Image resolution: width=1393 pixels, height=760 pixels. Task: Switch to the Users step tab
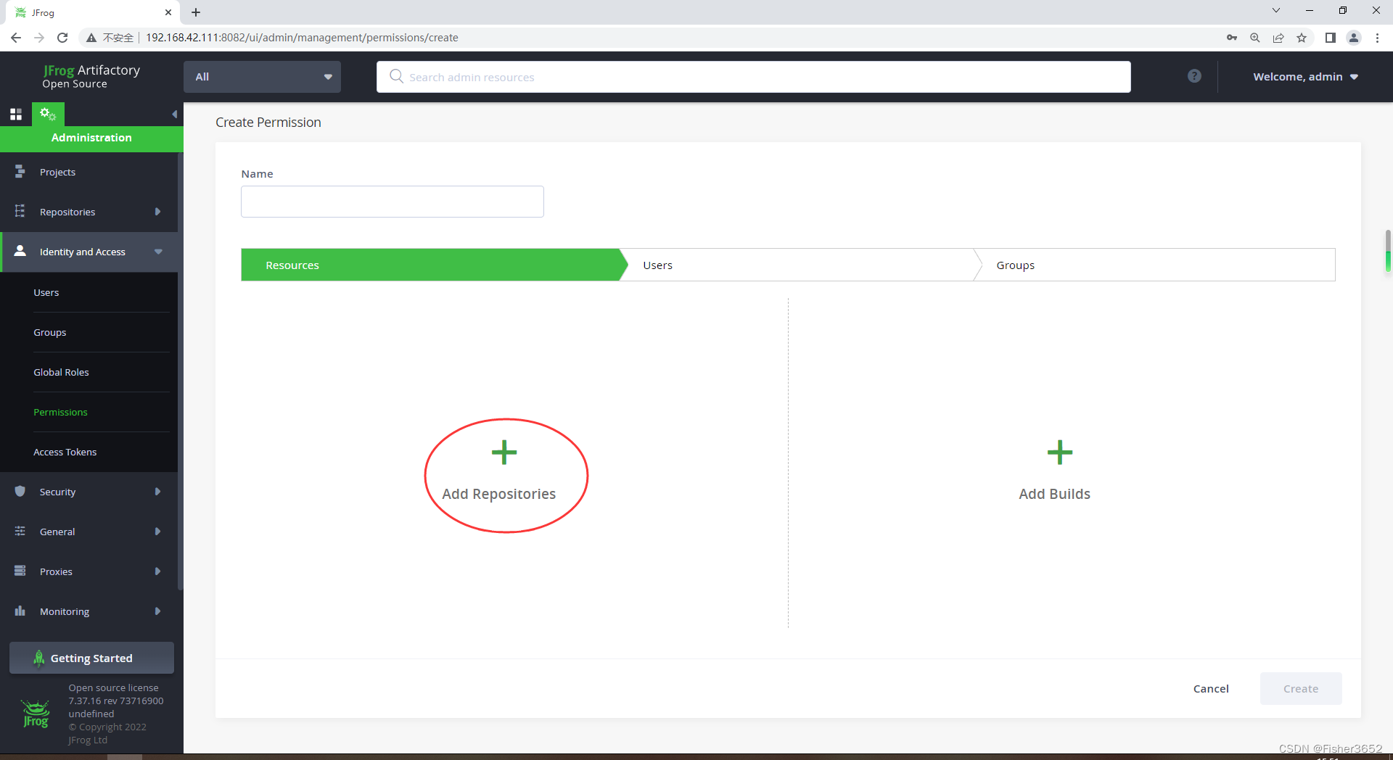coord(802,265)
